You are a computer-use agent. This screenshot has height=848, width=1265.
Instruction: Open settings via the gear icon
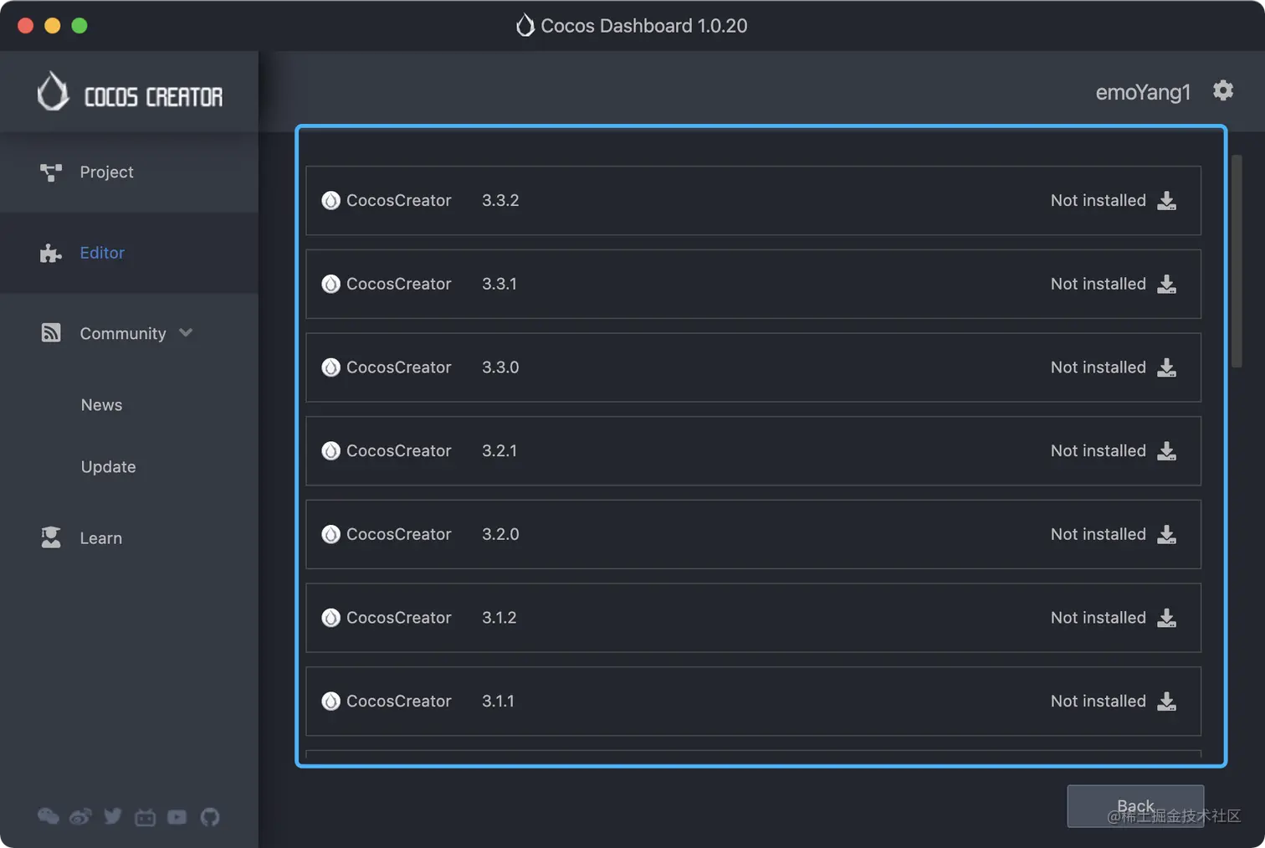1223,90
